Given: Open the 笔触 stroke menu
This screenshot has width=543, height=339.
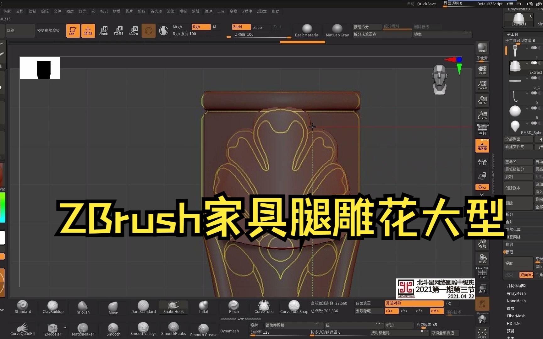Looking at the screenshot, I should click(x=196, y=11).
